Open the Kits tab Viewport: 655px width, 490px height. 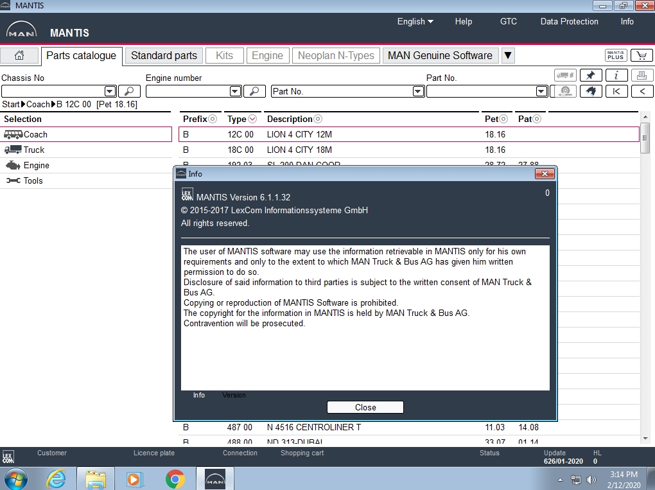tap(224, 56)
